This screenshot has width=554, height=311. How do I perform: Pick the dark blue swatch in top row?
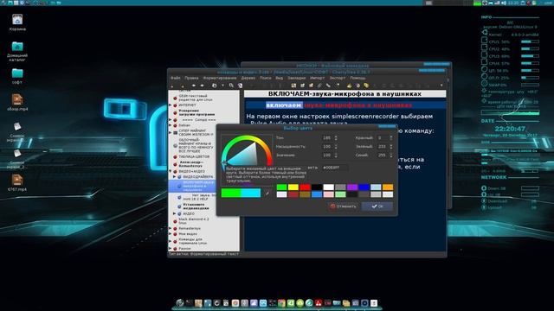click(364, 187)
